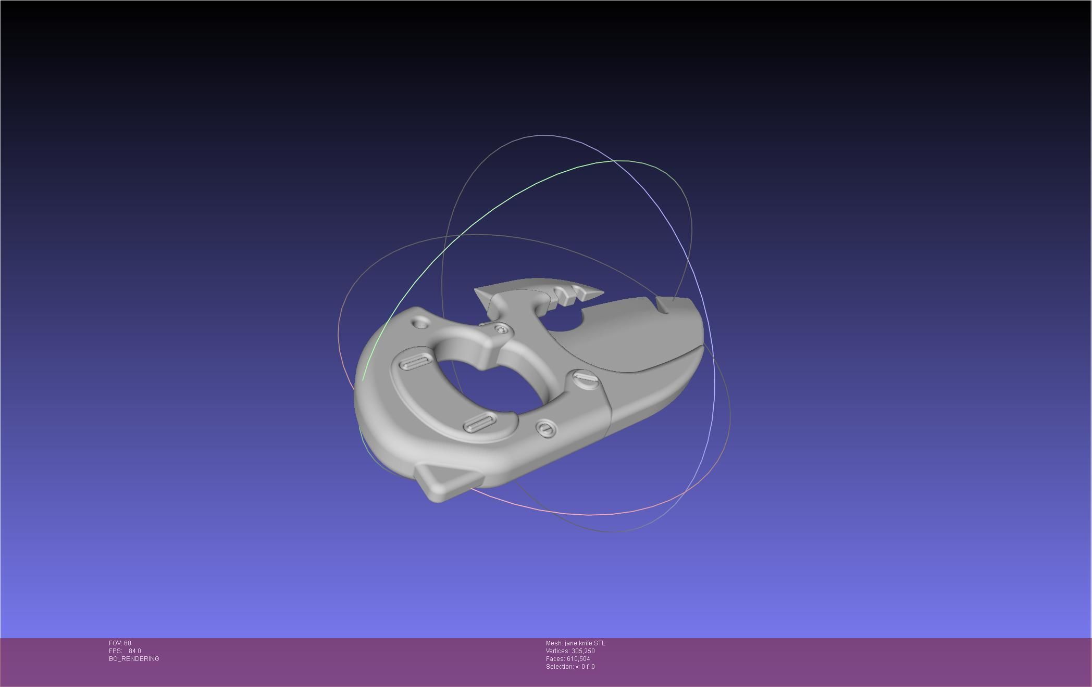
Task: Click the FOV: 60 readout
Action: pyautogui.click(x=120, y=643)
